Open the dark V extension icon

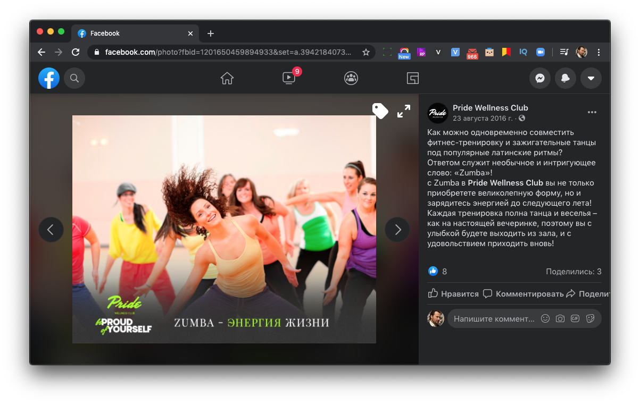tap(438, 52)
